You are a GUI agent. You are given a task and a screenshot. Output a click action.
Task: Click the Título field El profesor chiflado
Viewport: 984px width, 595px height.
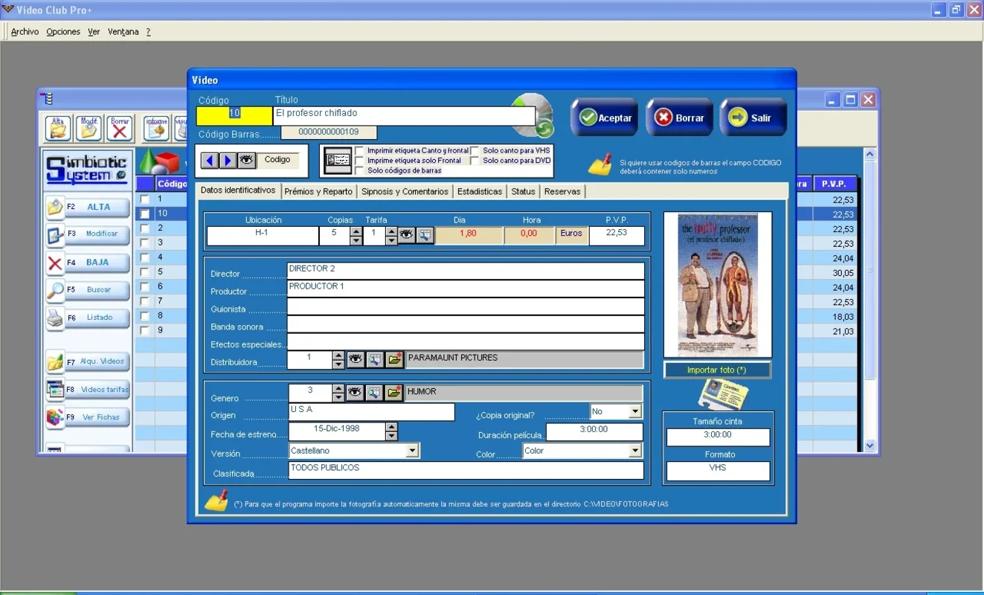pyautogui.click(x=404, y=116)
